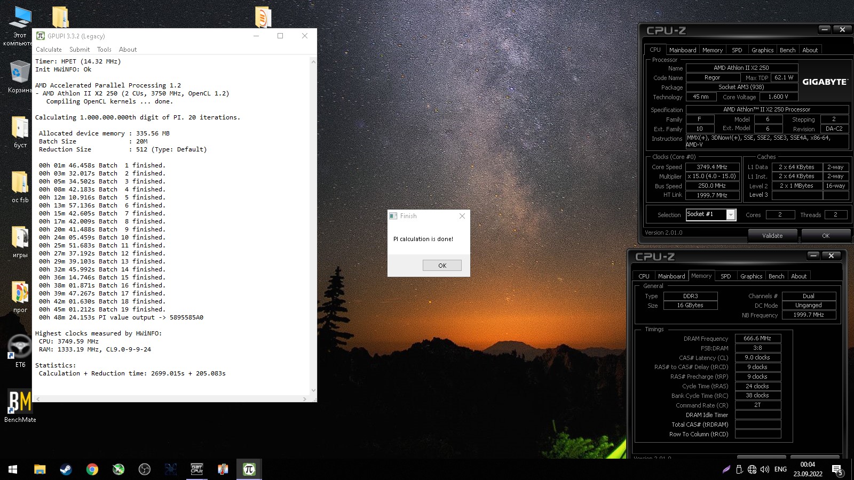This screenshot has width=854, height=480.
Task: Click OK button in top CPU-Z window
Action: coord(826,236)
